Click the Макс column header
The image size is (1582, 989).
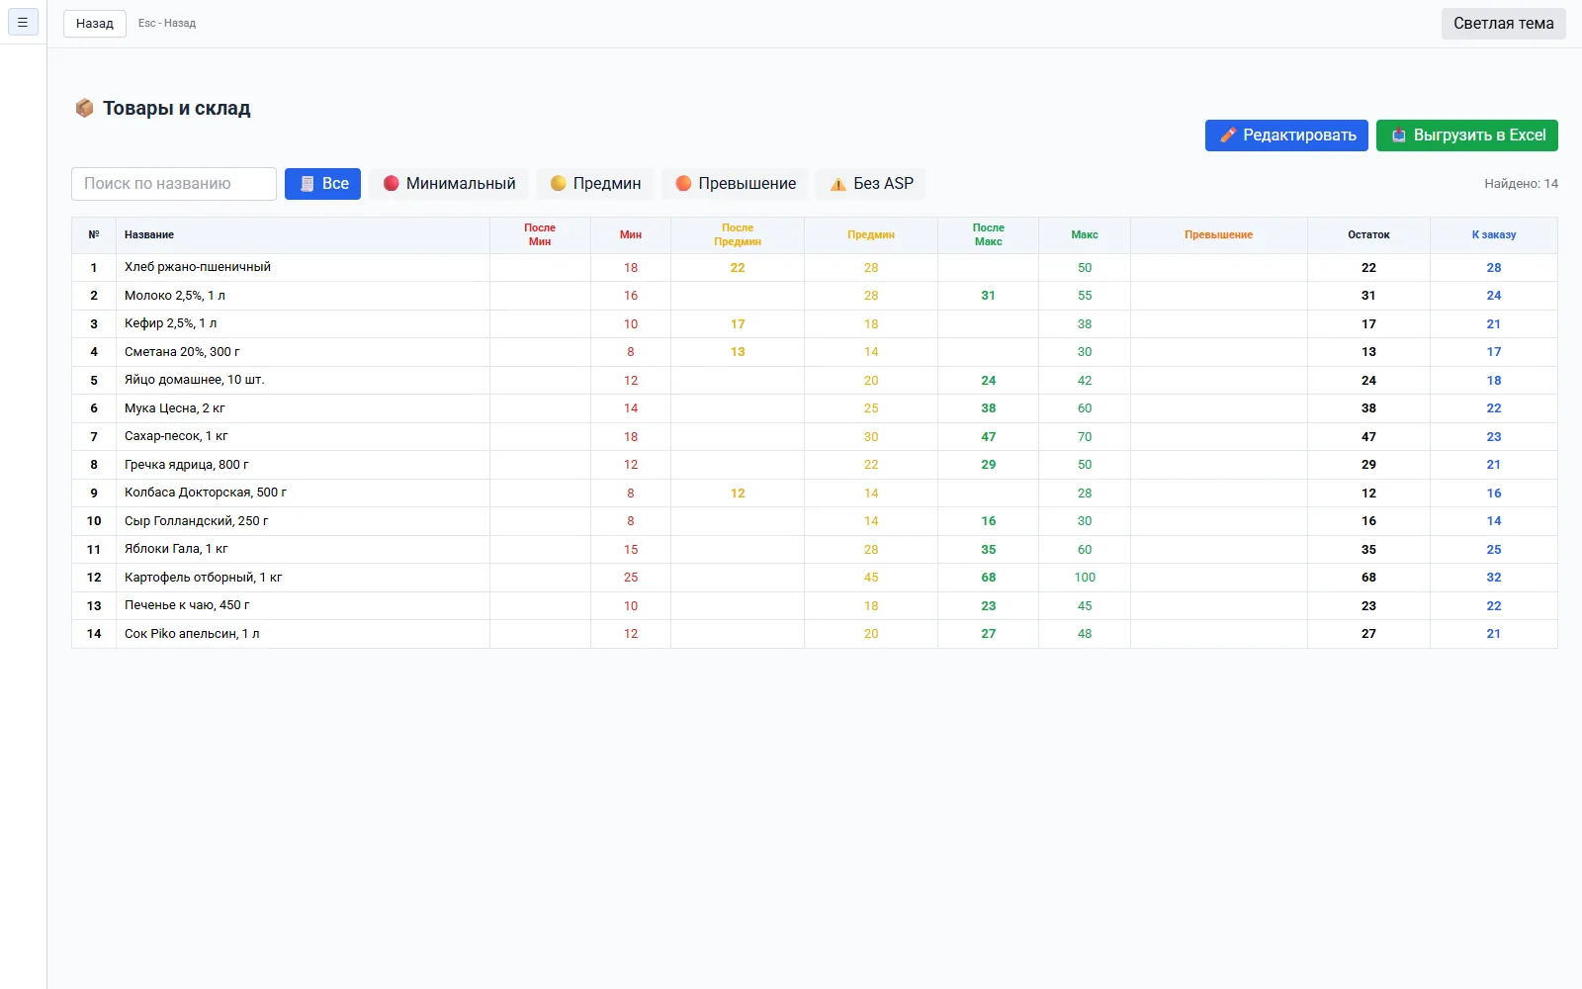click(1085, 235)
